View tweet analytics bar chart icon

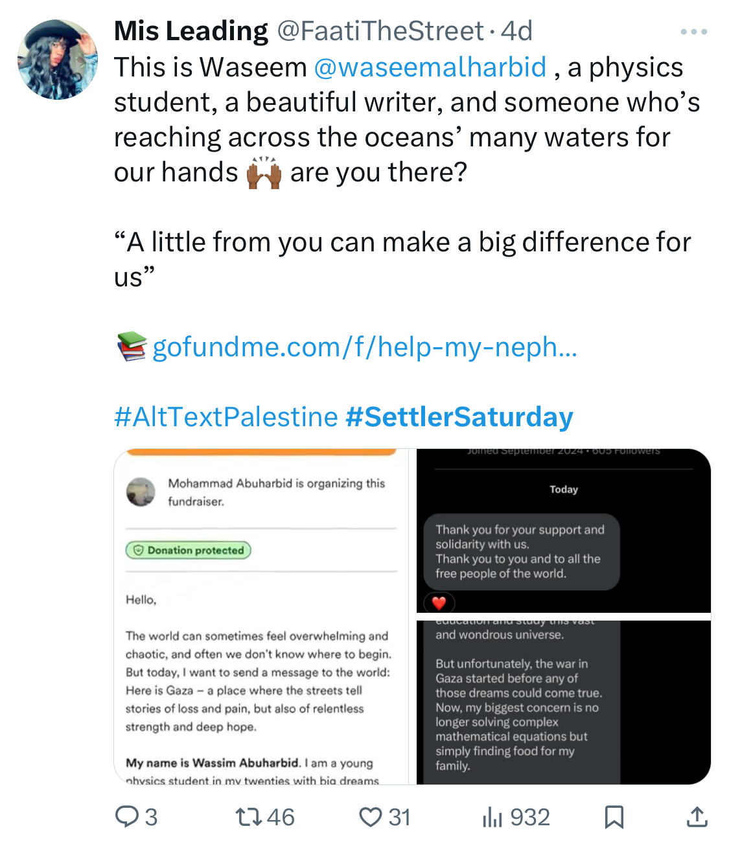492,817
